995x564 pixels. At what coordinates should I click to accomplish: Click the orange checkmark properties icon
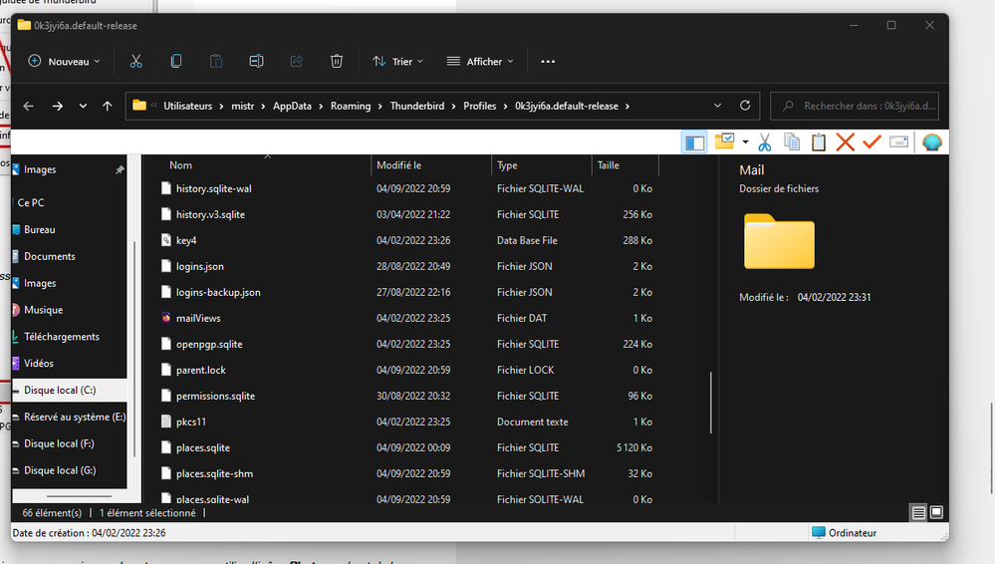(871, 142)
